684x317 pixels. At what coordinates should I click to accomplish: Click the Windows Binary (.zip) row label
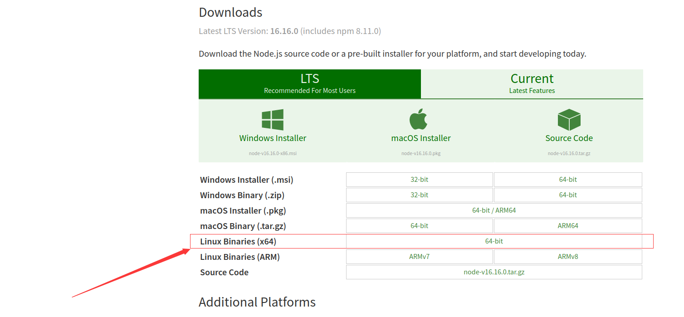tap(242, 195)
